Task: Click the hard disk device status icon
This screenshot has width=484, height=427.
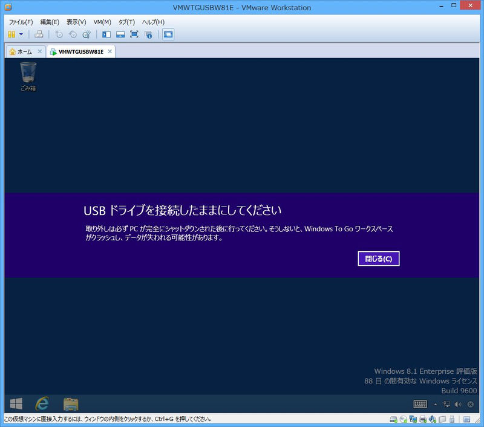Action: [x=394, y=419]
